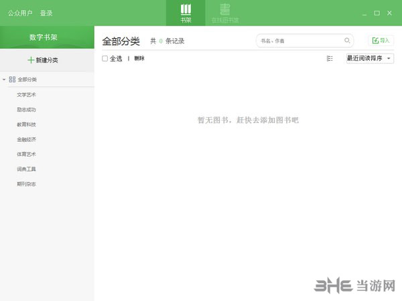Select the 金融经济 category

[x=26, y=139]
